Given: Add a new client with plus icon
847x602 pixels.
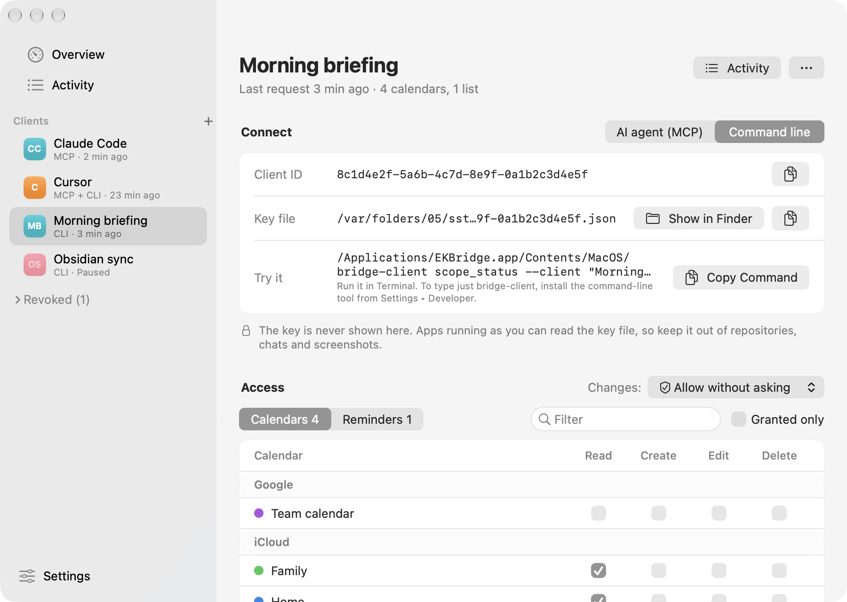Looking at the screenshot, I should pos(208,121).
